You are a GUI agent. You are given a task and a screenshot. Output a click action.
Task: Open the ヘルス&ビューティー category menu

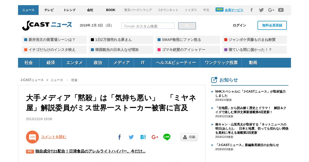coord(176,63)
